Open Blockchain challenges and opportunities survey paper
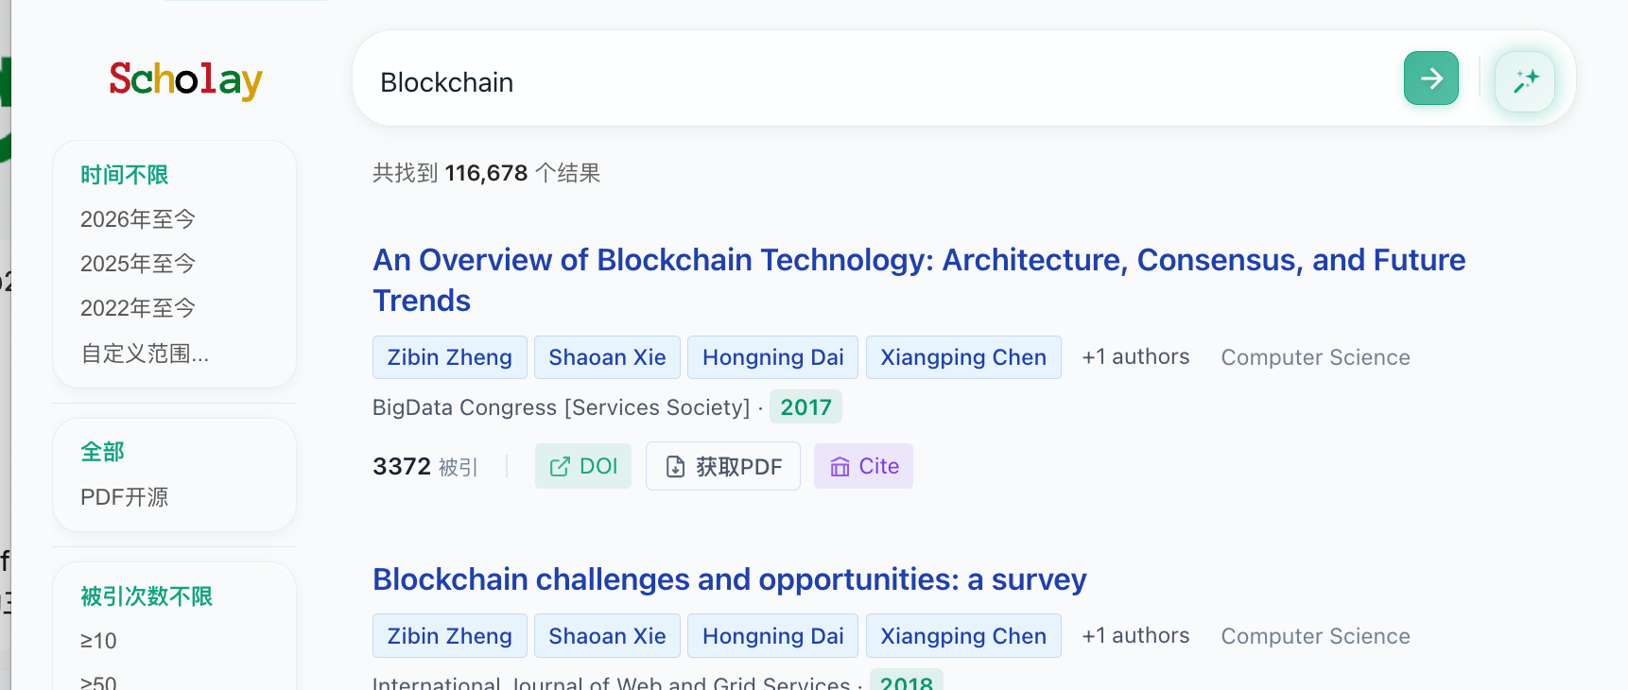This screenshot has height=690, width=1628. (x=729, y=579)
